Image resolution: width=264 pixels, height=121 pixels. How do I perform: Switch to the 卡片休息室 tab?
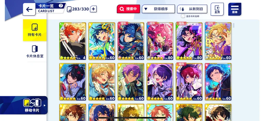[x=35, y=52]
